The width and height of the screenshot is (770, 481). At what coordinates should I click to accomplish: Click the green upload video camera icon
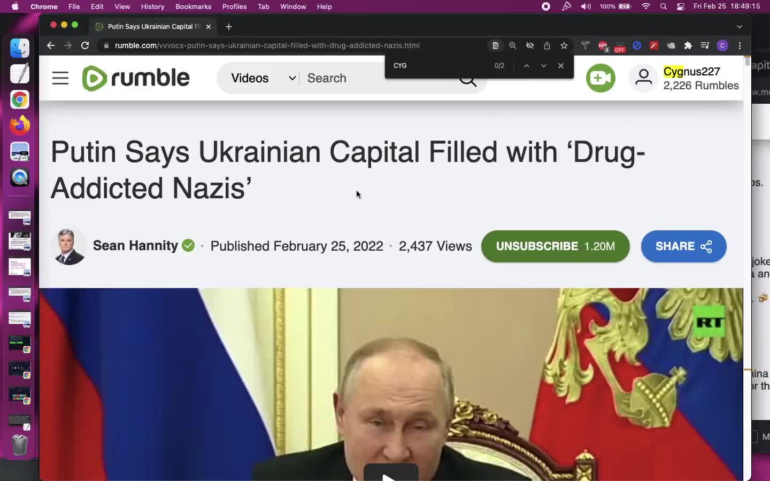click(600, 78)
